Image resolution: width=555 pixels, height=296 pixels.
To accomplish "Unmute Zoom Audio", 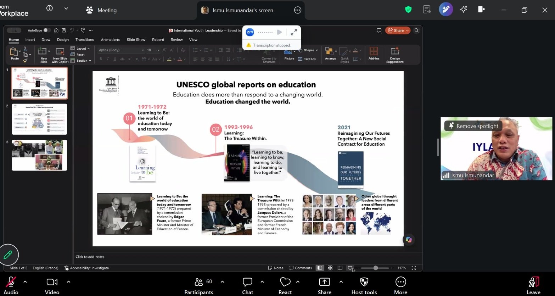I will [x=11, y=286].
